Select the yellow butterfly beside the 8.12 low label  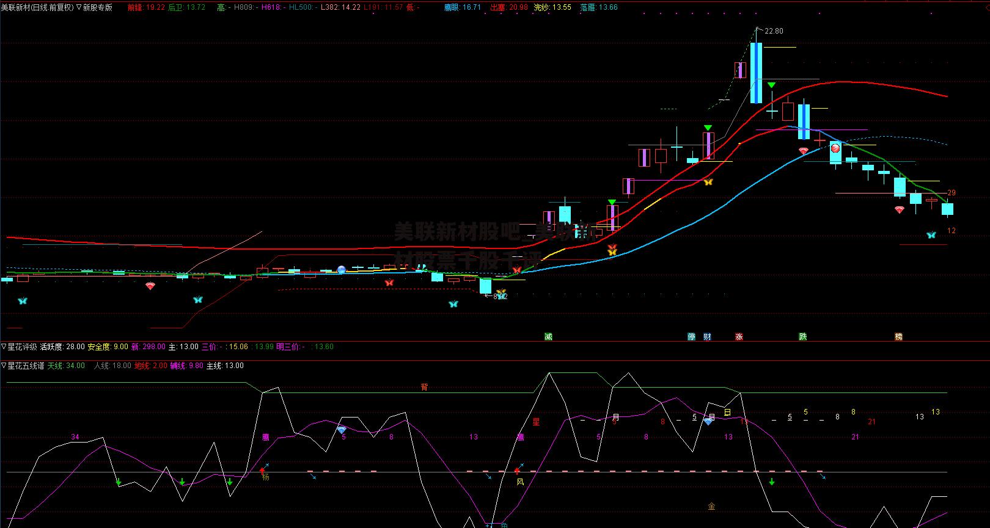501,292
